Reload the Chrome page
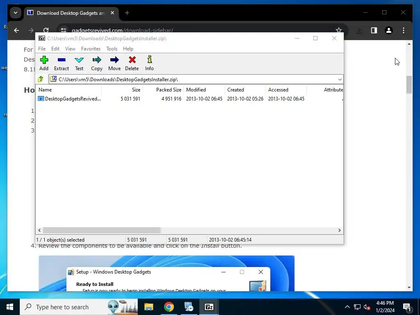Image resolution: width=420 pixels, height=315 pixels. pos(46,30)
